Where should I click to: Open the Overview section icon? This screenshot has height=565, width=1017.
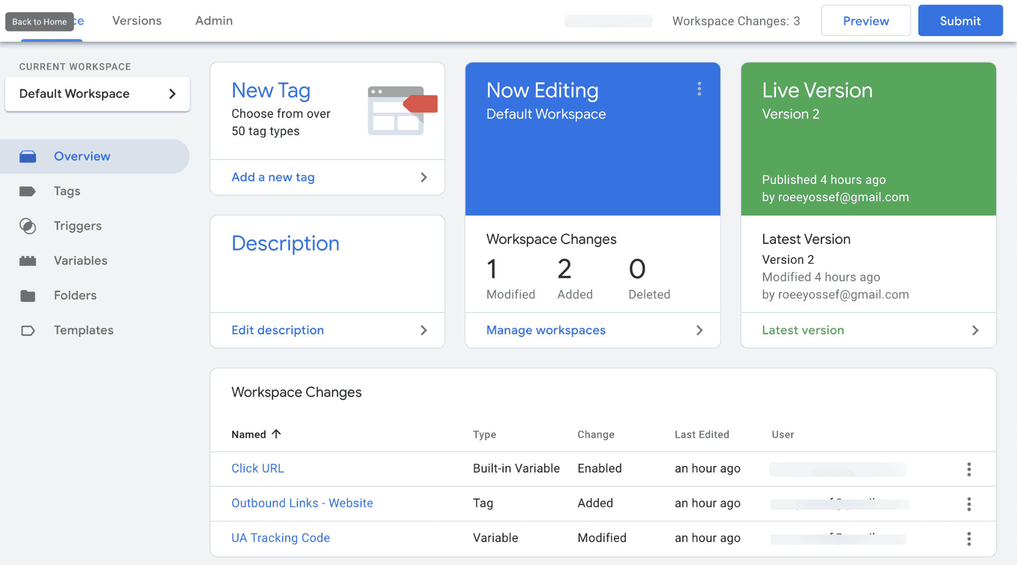click(28, 156)
